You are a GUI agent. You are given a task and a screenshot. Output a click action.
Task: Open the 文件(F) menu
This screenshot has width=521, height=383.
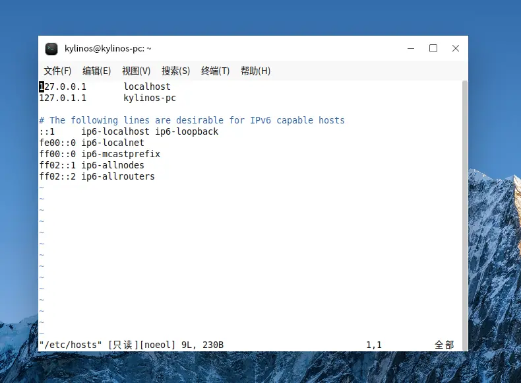coord(57,71)
